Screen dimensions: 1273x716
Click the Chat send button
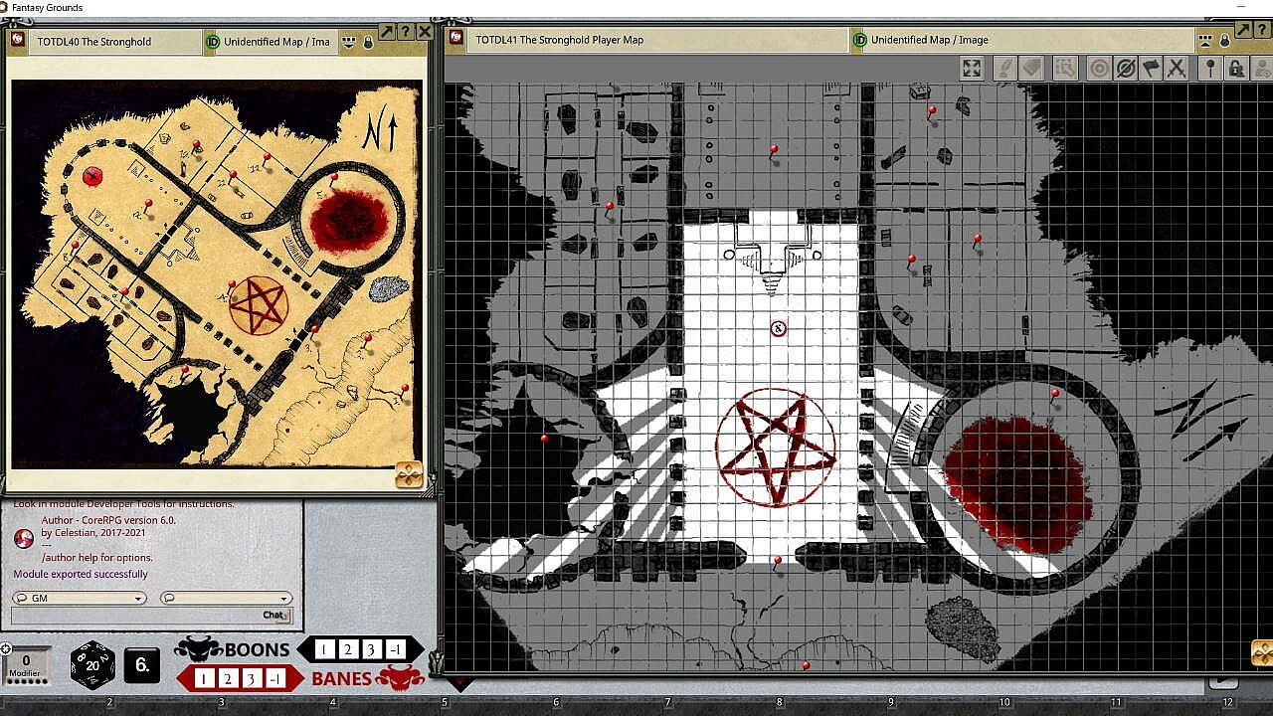tap(275, 616)
